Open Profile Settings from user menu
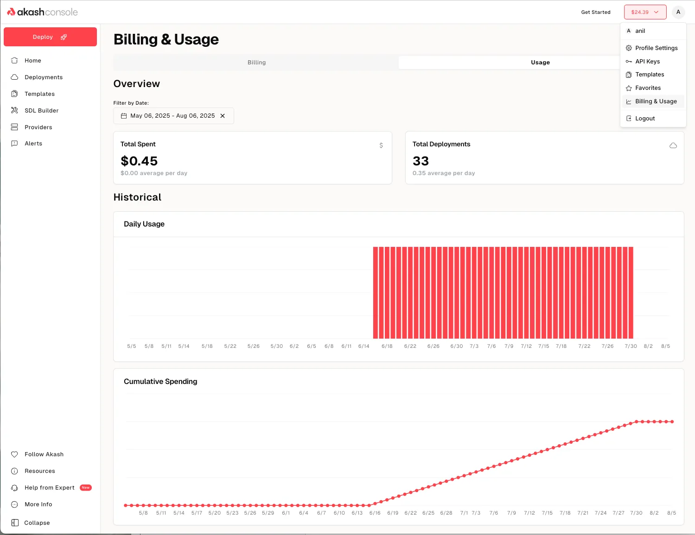695x535 pixels. (656, 48)
